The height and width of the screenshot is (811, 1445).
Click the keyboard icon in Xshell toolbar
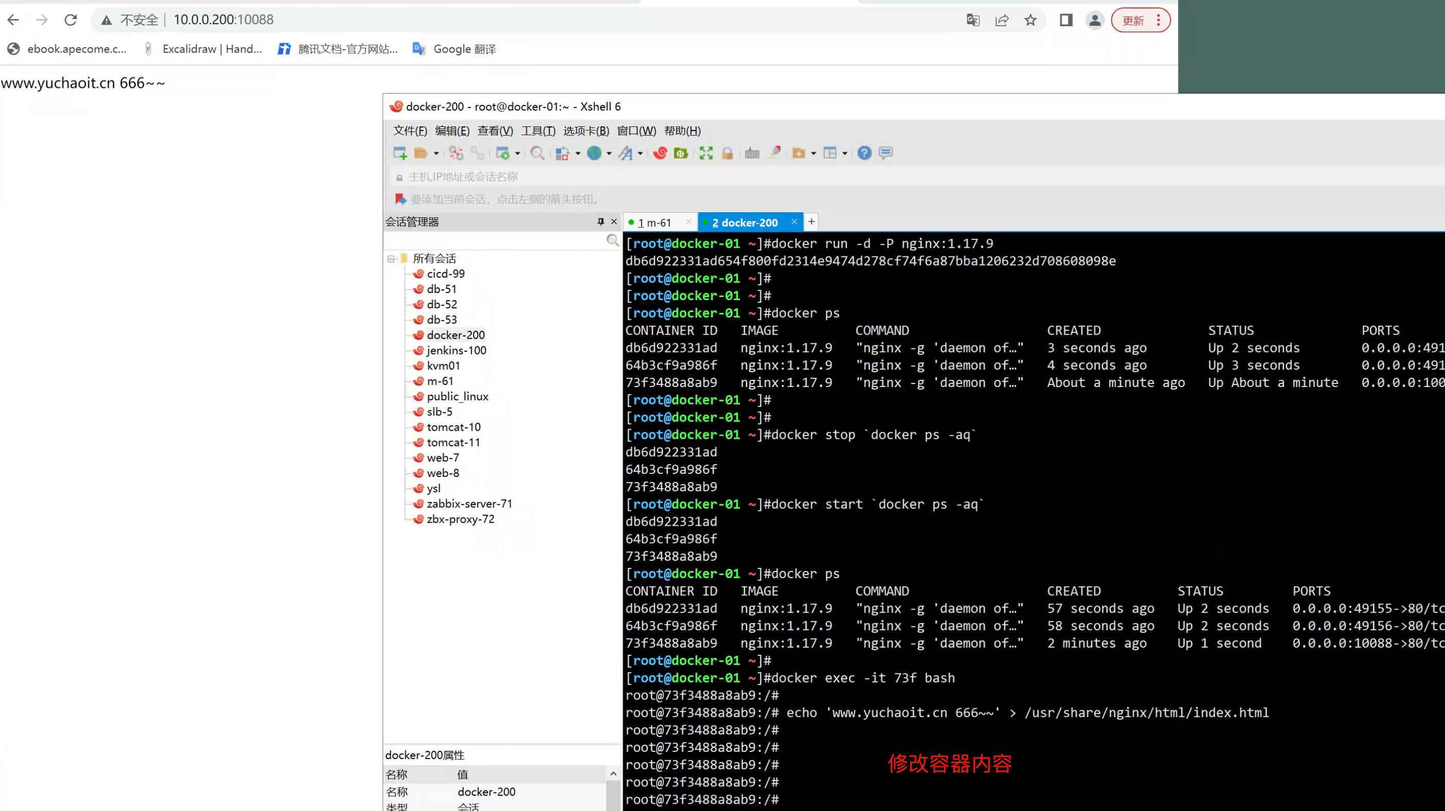pyautogui.click(x=752, y=153)
